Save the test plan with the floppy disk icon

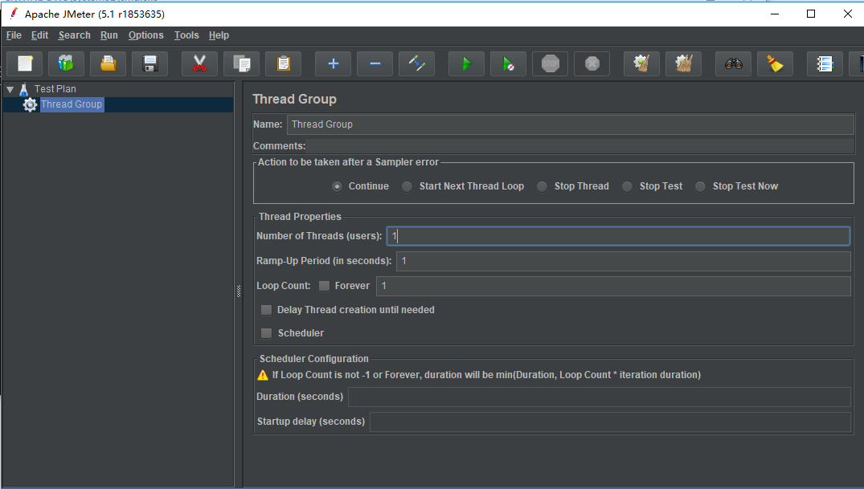pyautogui.click(x=149, y=64)
